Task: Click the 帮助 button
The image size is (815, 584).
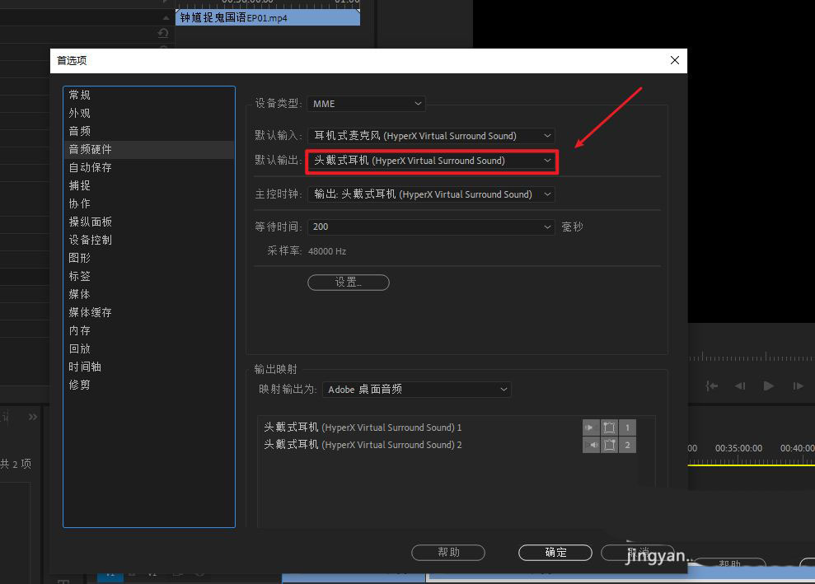Action: [448, 553]
